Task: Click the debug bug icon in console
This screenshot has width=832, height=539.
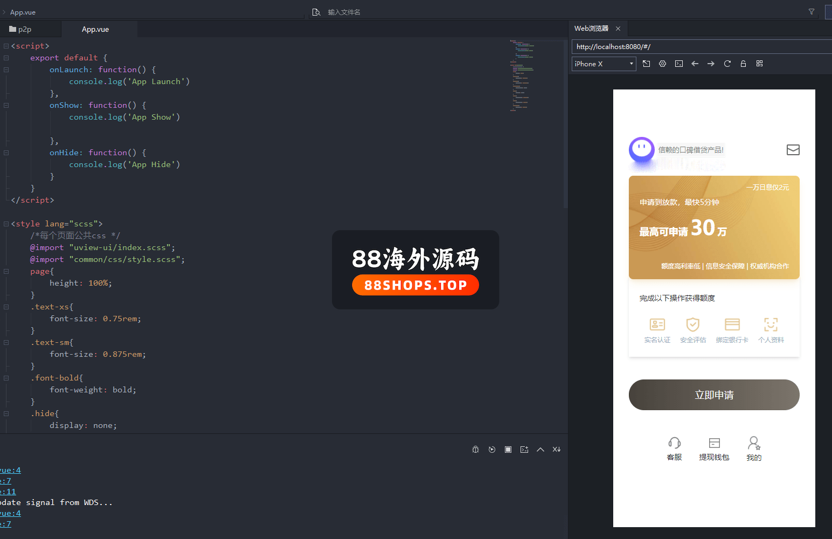Action: pos(475,450)
